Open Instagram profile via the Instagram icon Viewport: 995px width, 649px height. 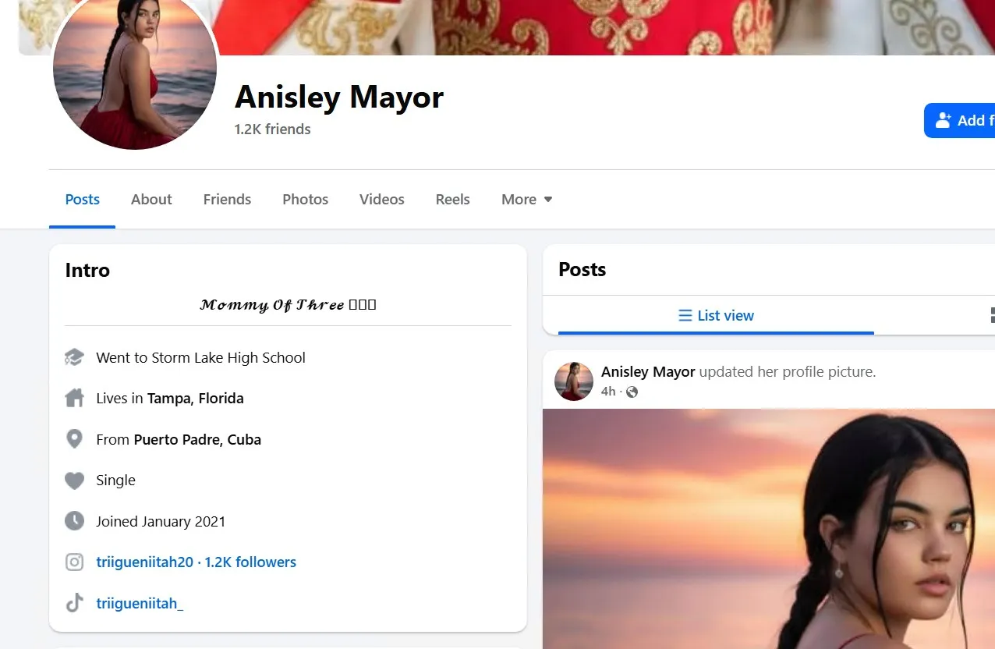(x=74, y=562)
